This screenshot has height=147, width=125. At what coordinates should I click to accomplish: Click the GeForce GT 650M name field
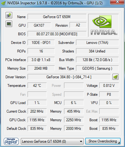[x=57, y=17]
